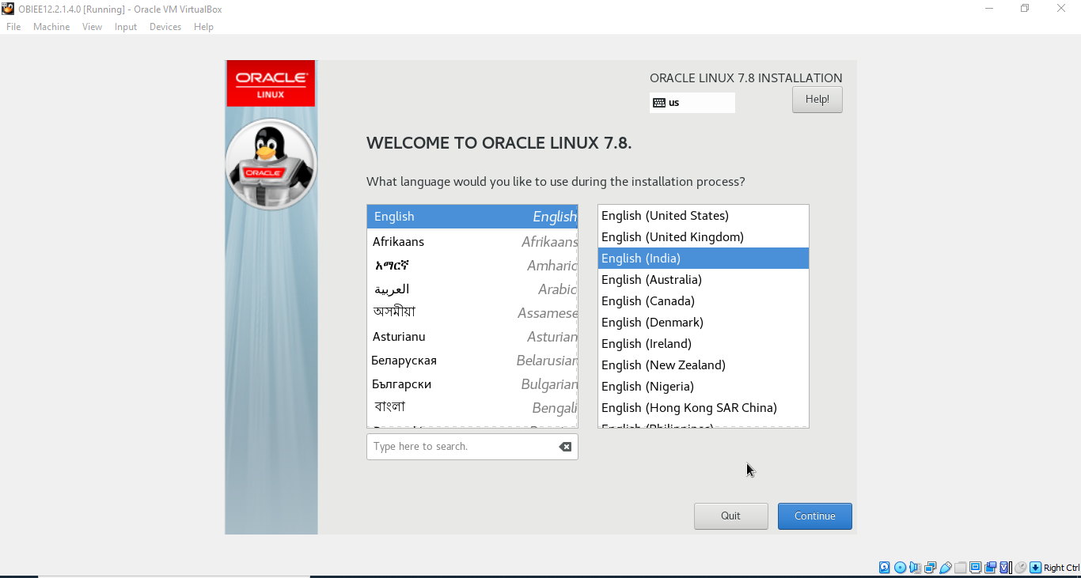The width and height of the screenshot is (1081, 578).
Task: Open the hard disk status icon
Action: 883,567
